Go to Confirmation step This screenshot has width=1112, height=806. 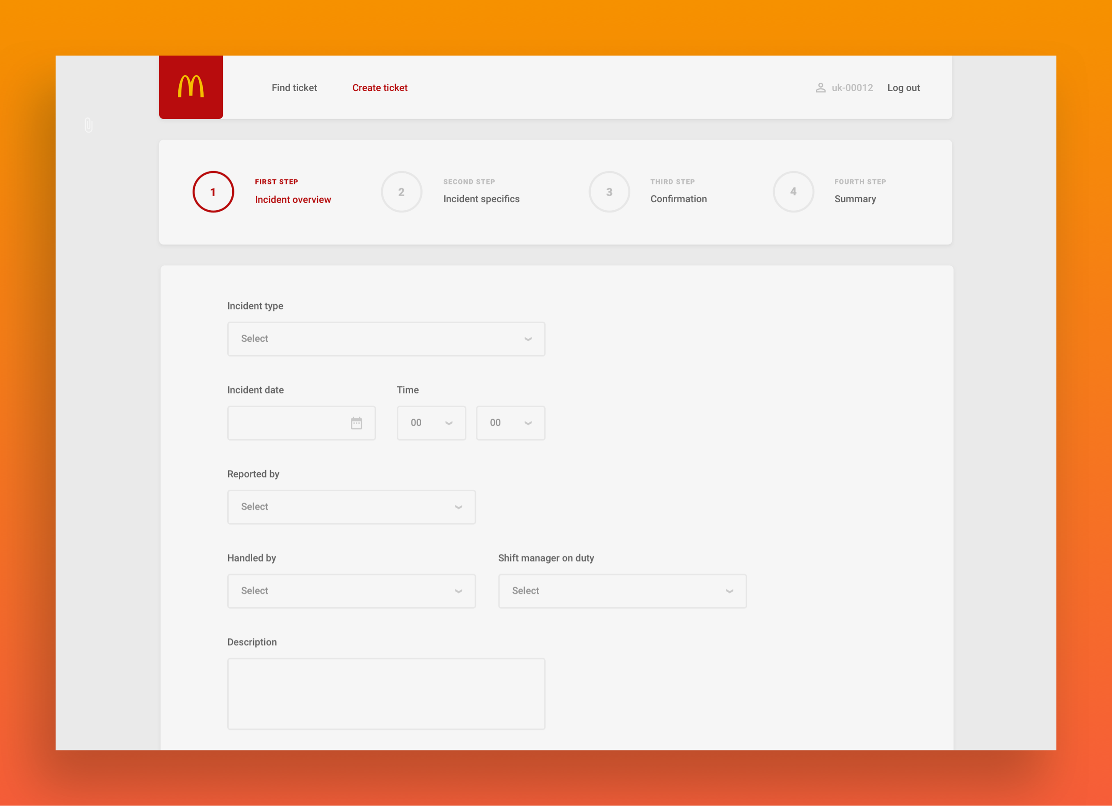[x=679, y=199]
